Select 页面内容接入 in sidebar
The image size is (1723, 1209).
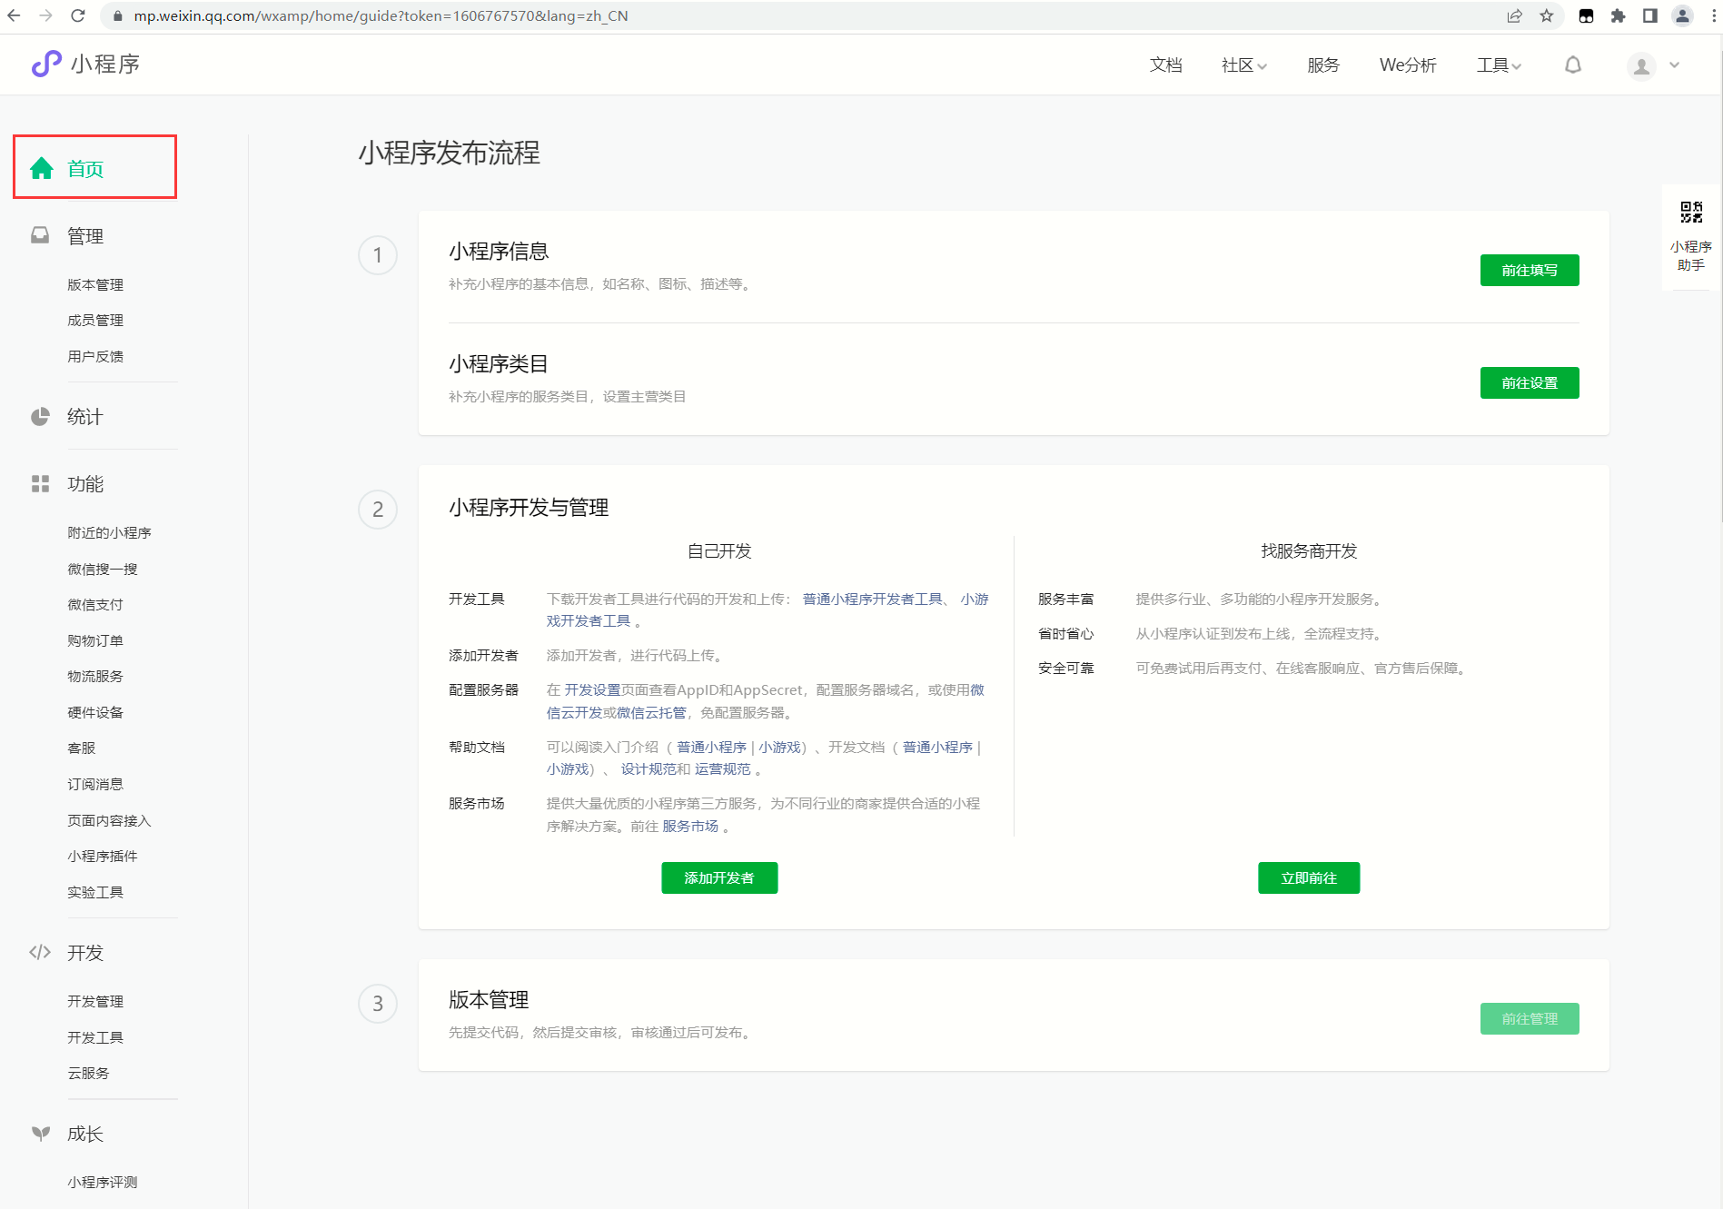point(109,820)
